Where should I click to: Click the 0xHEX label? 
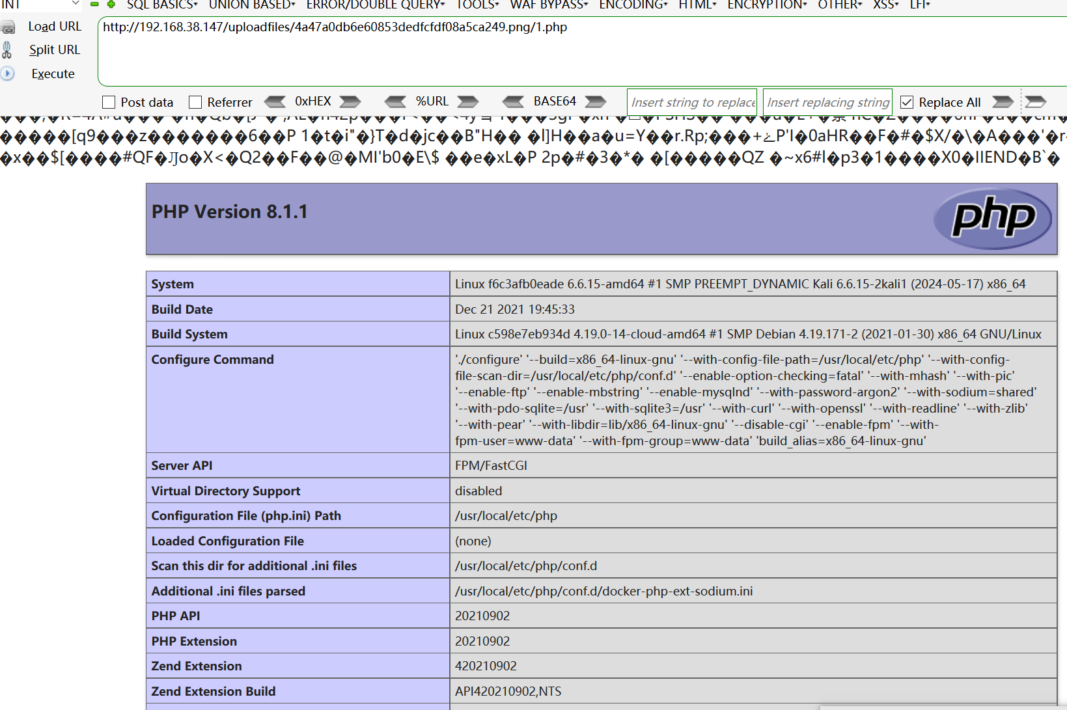313,102
